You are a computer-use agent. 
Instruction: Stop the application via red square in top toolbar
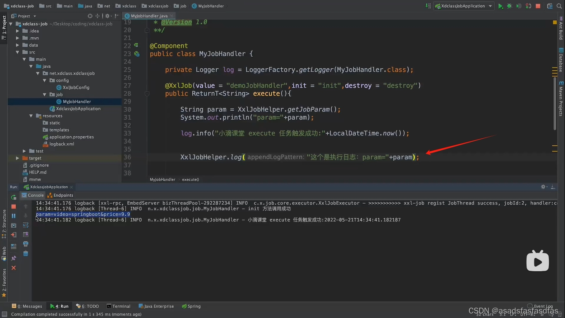click(x=538, y=6)
